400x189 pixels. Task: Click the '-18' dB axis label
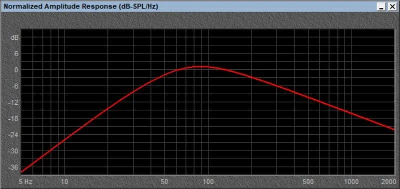click(x=14, y=119)
